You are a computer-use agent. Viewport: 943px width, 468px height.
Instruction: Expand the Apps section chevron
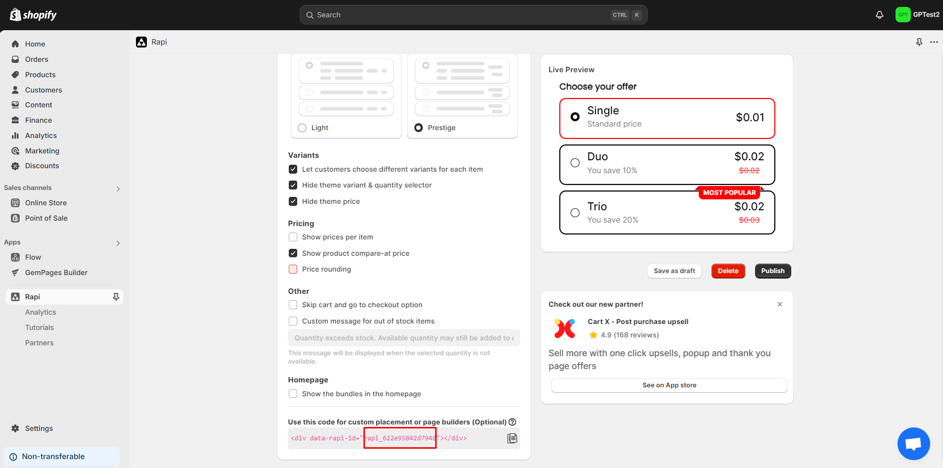point(118,243)
